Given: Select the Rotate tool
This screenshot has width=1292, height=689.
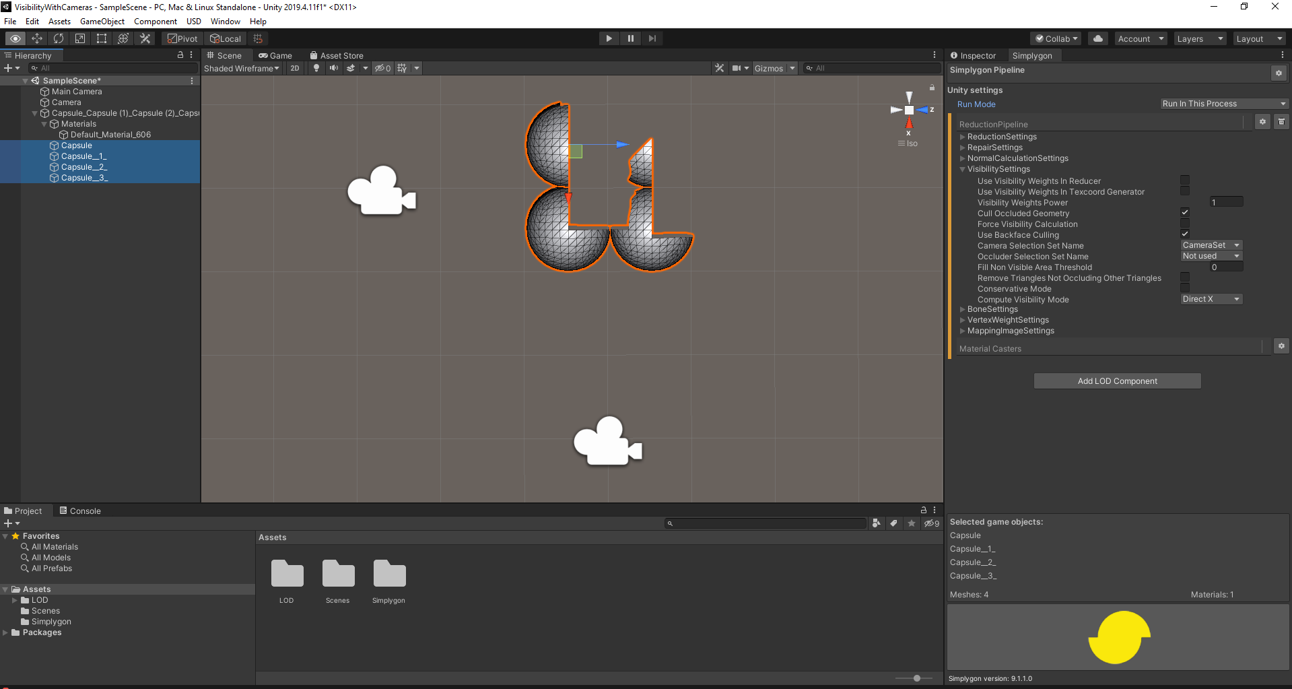Looking at the screenshot, I should (x=59, y=38).
